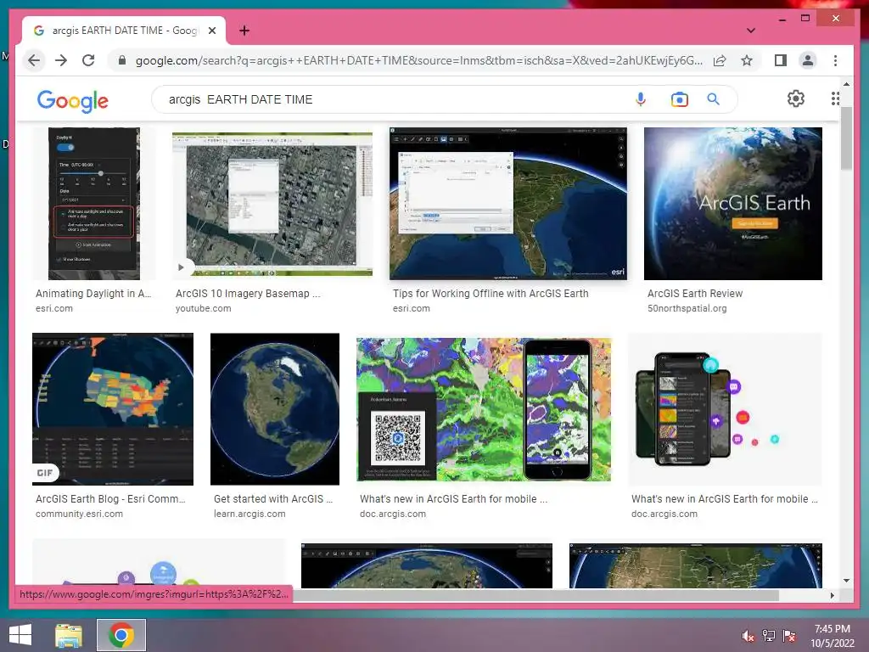869x652 pixels.
Task: Open ArcGIS 10 Imagery Basemap video thumbnail
Action: tap(272, 204)
